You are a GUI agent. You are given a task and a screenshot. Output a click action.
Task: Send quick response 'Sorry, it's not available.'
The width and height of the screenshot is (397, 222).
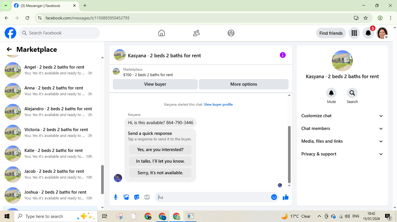(160, 173)
